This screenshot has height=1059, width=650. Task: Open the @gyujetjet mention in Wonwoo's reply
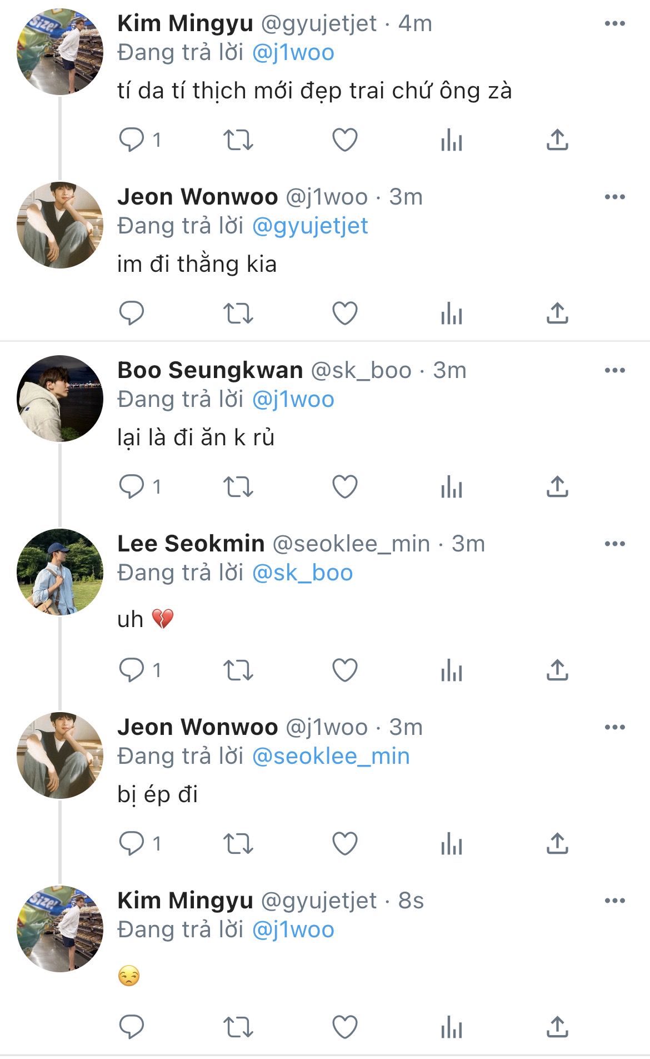coord(310,226)
